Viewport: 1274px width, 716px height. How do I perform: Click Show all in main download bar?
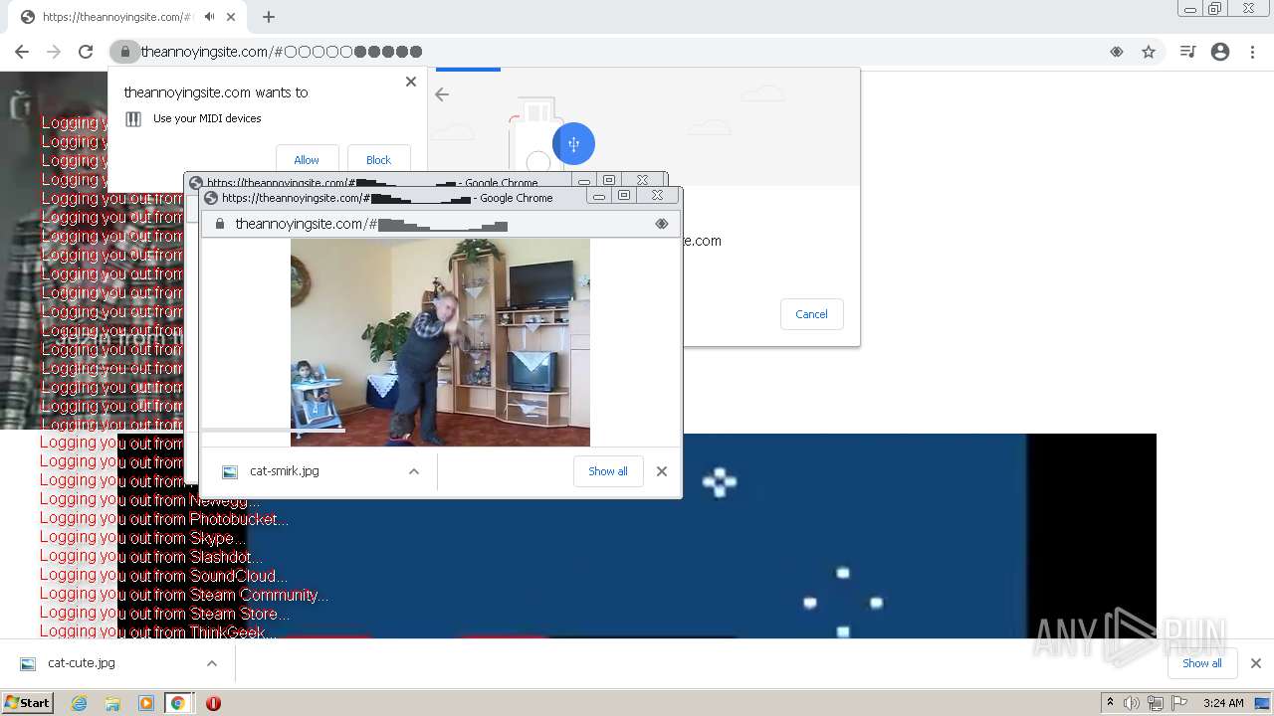[x=1202, y=663]
